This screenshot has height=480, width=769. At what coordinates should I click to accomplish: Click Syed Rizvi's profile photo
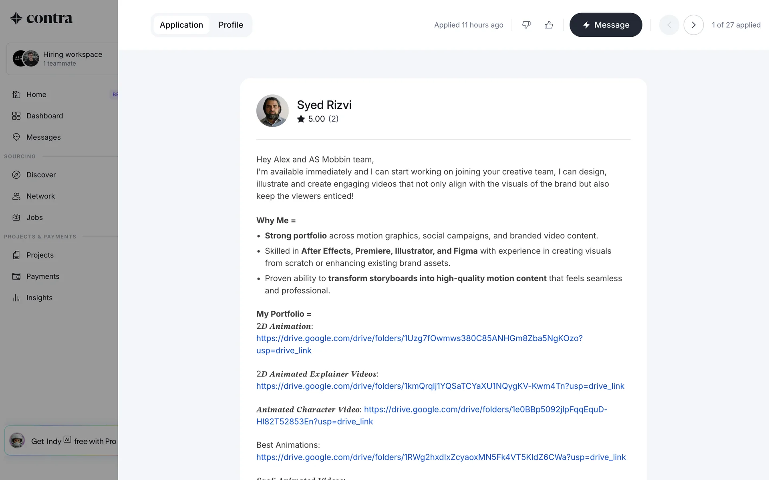pyautogui.click(x=272, y=111)
